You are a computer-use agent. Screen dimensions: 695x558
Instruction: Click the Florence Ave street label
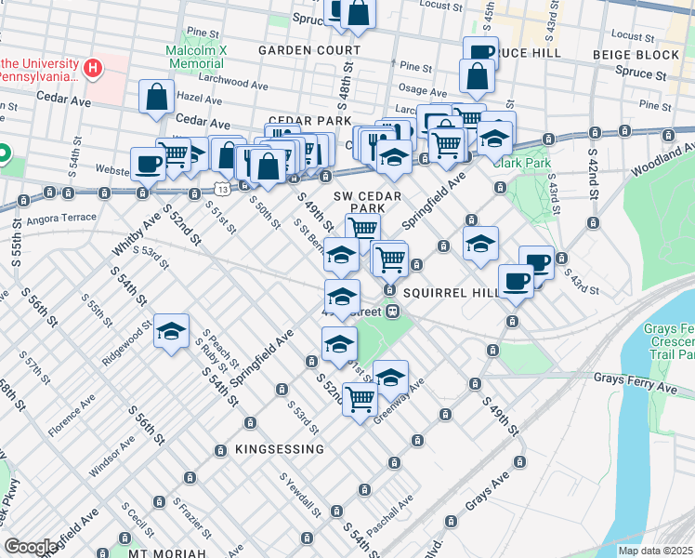72,416
